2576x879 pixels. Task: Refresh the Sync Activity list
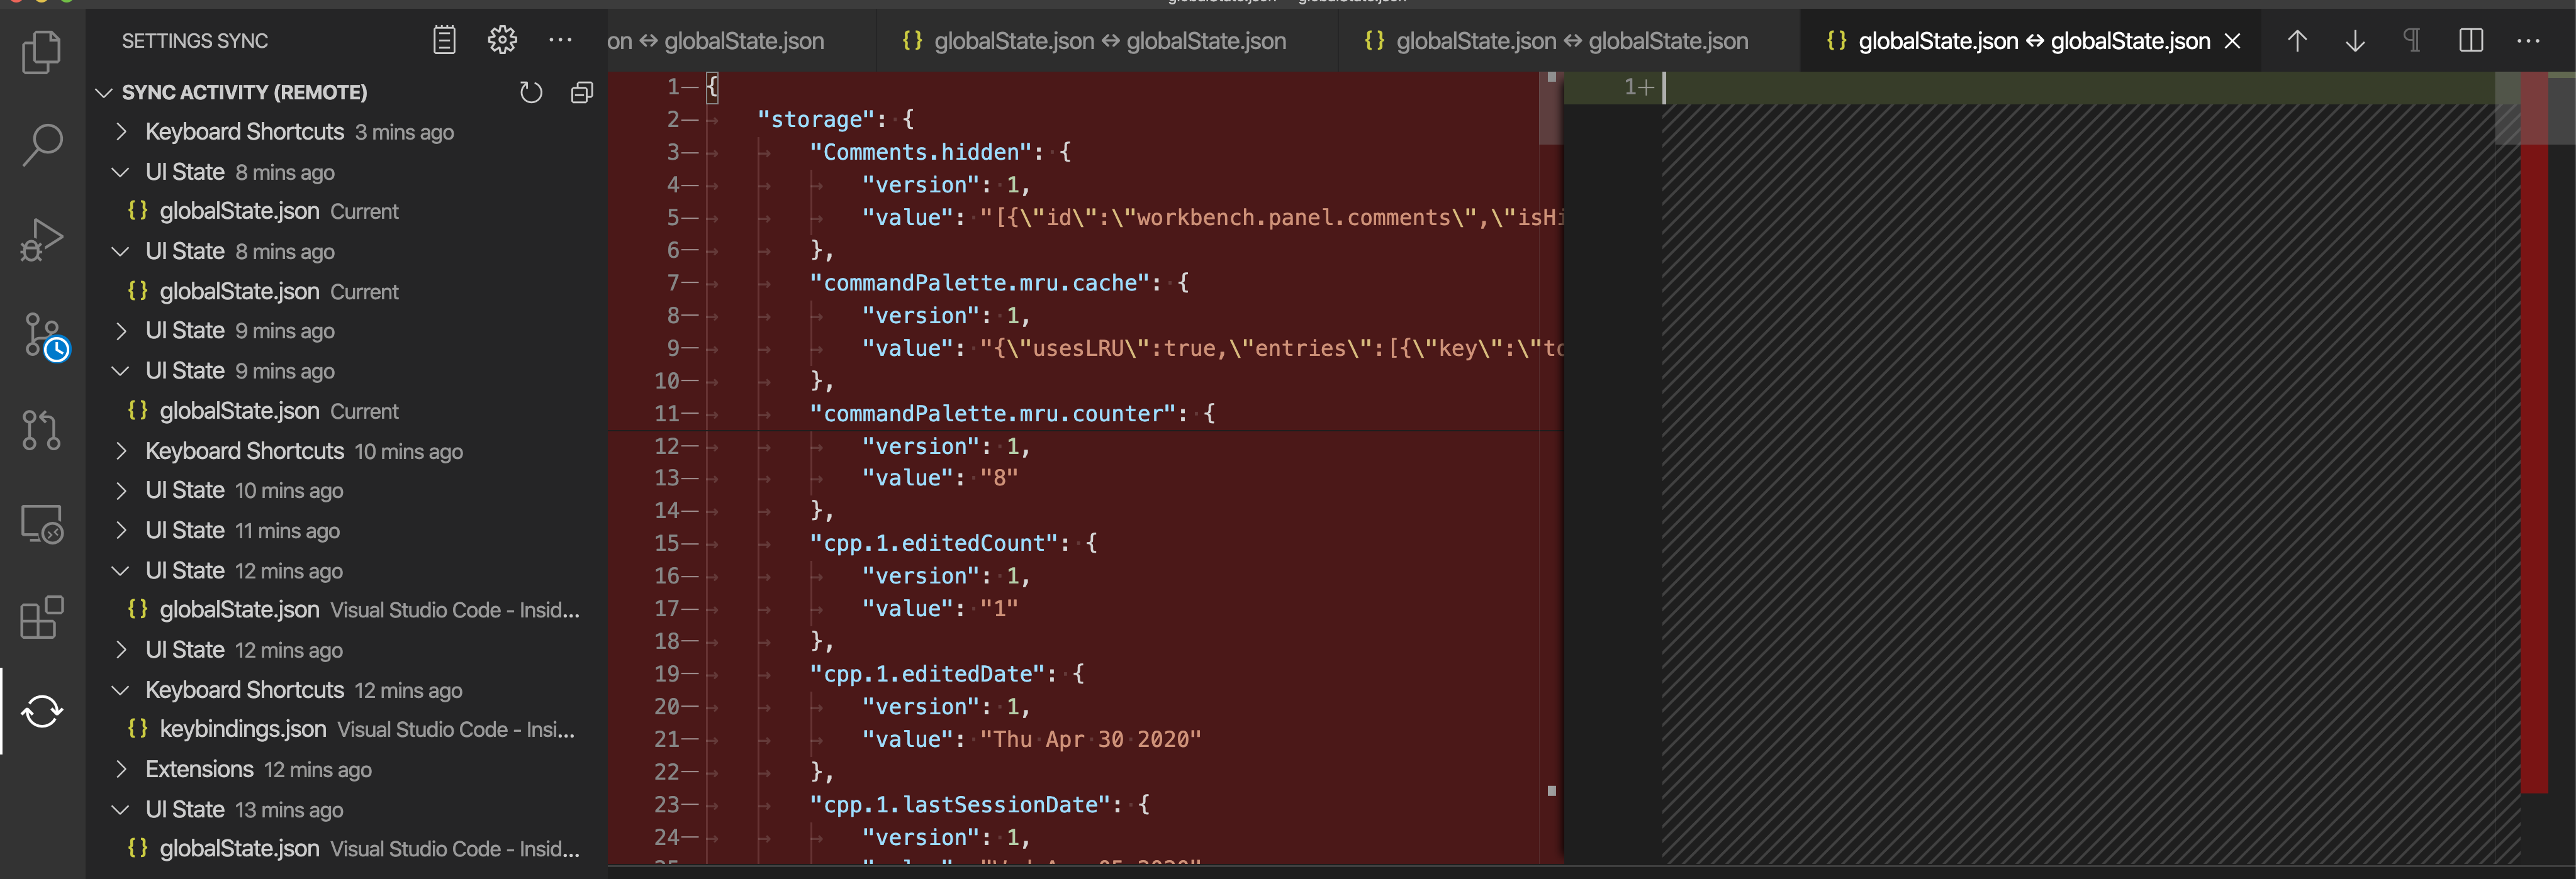(x=530, y=93)
